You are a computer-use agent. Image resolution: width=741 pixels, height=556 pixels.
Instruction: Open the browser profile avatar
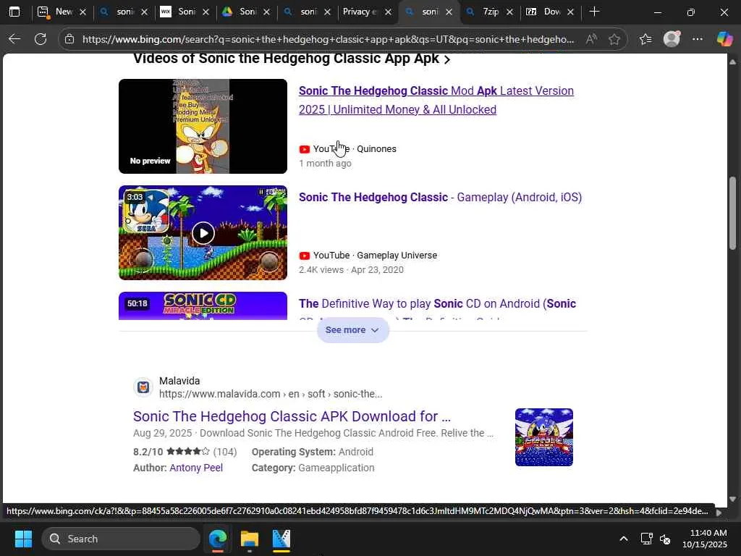click(x=672, y=39)
